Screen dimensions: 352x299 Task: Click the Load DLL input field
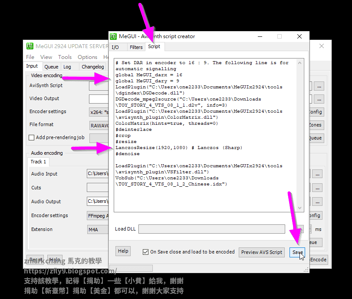click(x=212, y=229)
